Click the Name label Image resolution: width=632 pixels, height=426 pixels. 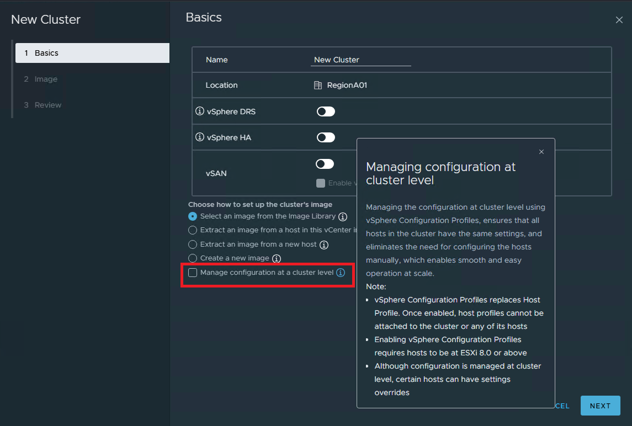tap(217, 60)
